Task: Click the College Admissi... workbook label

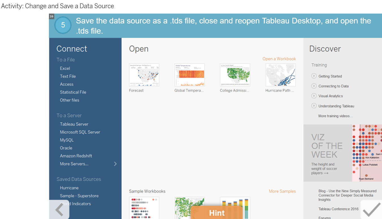Action: pyautogui.click(x=234, y=90)
